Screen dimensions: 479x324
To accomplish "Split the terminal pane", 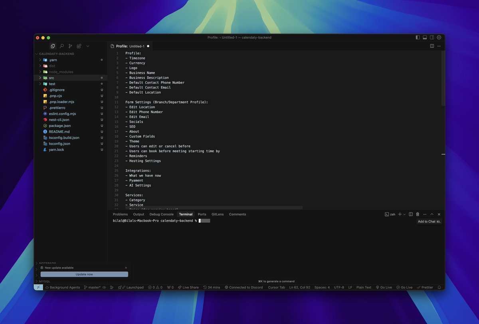I will point(411,214).
